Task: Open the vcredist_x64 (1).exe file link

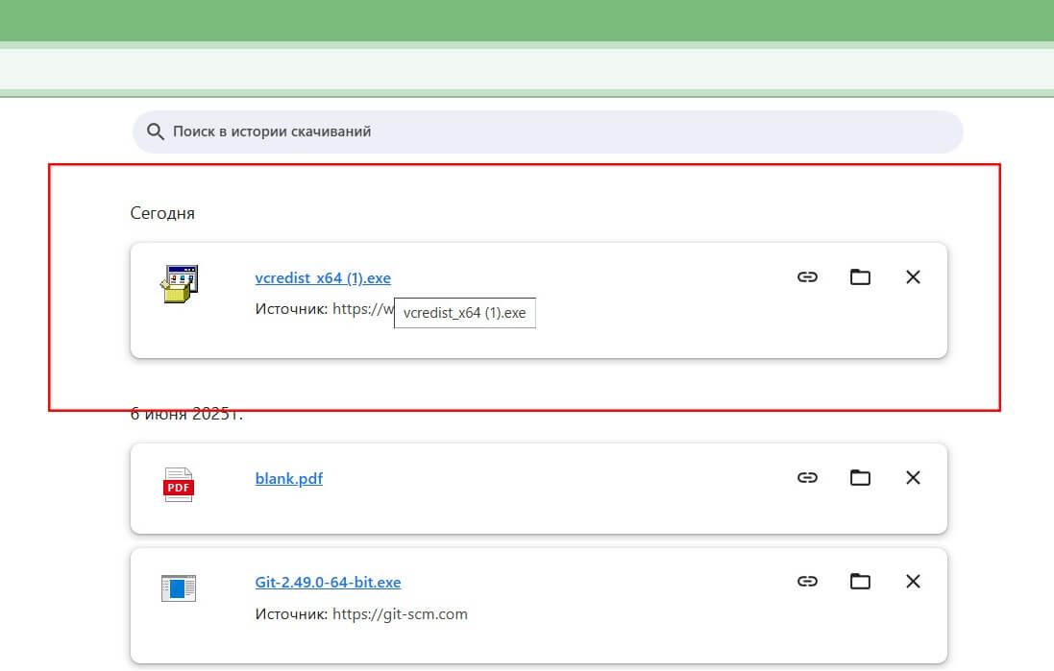Action: coord(323,278)
